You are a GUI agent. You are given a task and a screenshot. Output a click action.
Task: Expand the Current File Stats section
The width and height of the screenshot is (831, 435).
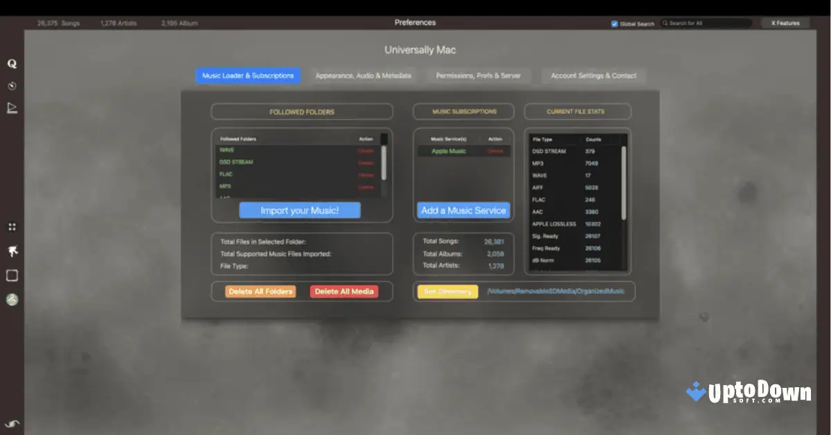click(x=578, y=111)
